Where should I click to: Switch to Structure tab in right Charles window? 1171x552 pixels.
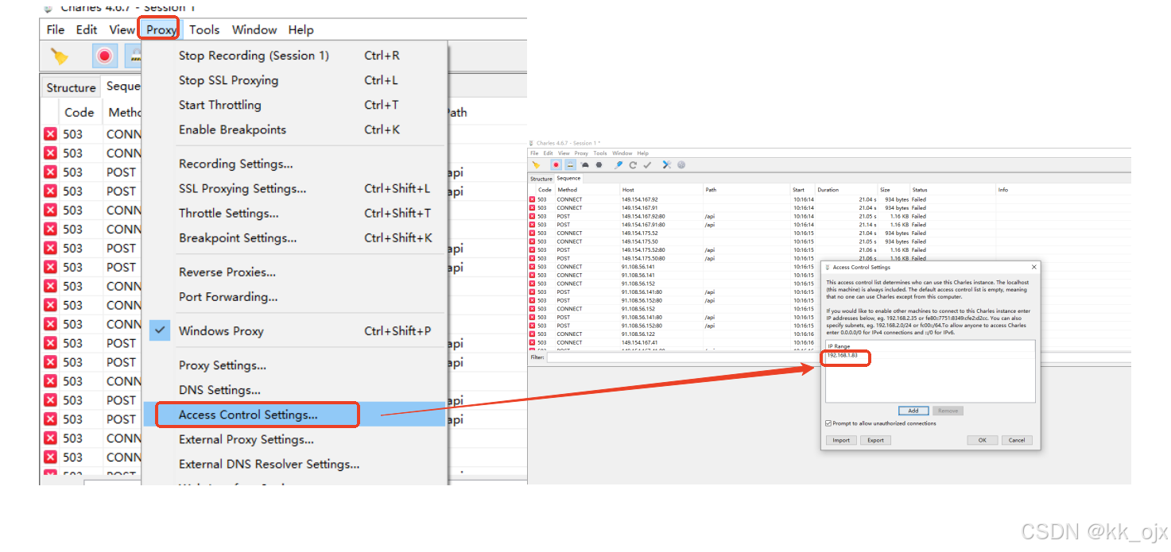(x=541, y=179)
